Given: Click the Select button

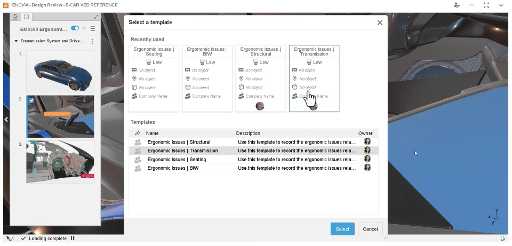Looking at the screenshot, I should (342, 229).
